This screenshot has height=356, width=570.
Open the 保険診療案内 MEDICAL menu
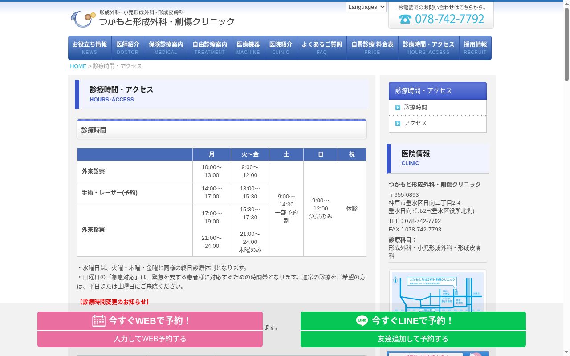(166, 48)
